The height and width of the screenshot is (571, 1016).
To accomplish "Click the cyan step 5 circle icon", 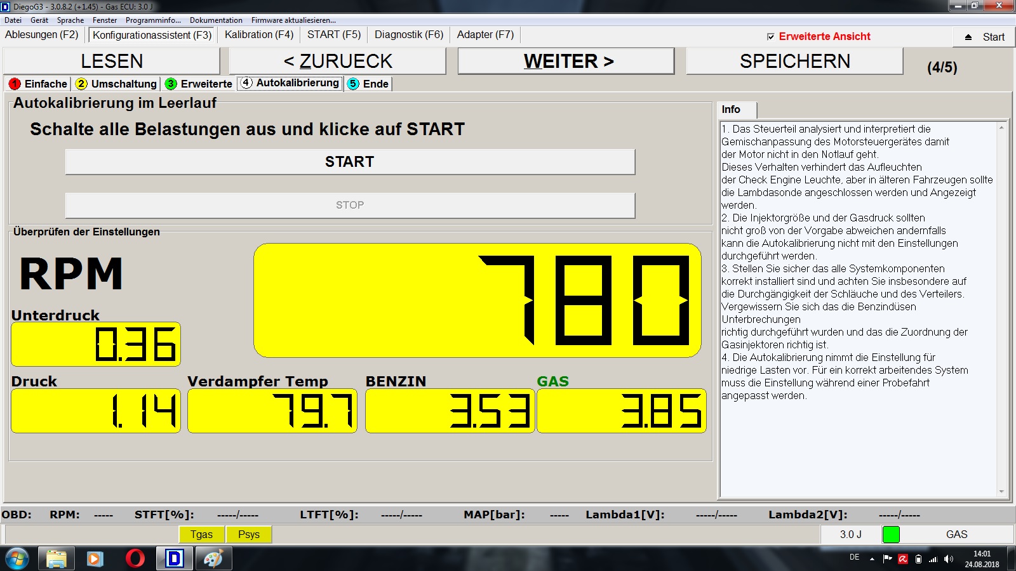I will 353,84.
